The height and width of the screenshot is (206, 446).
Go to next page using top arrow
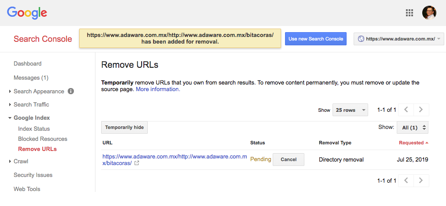pyautogui.click(x=421, y=110)
